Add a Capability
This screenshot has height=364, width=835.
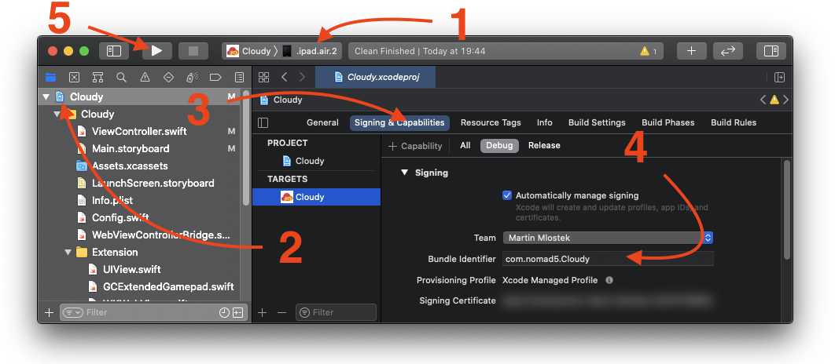pyautogui.click(x=415, y=146)
